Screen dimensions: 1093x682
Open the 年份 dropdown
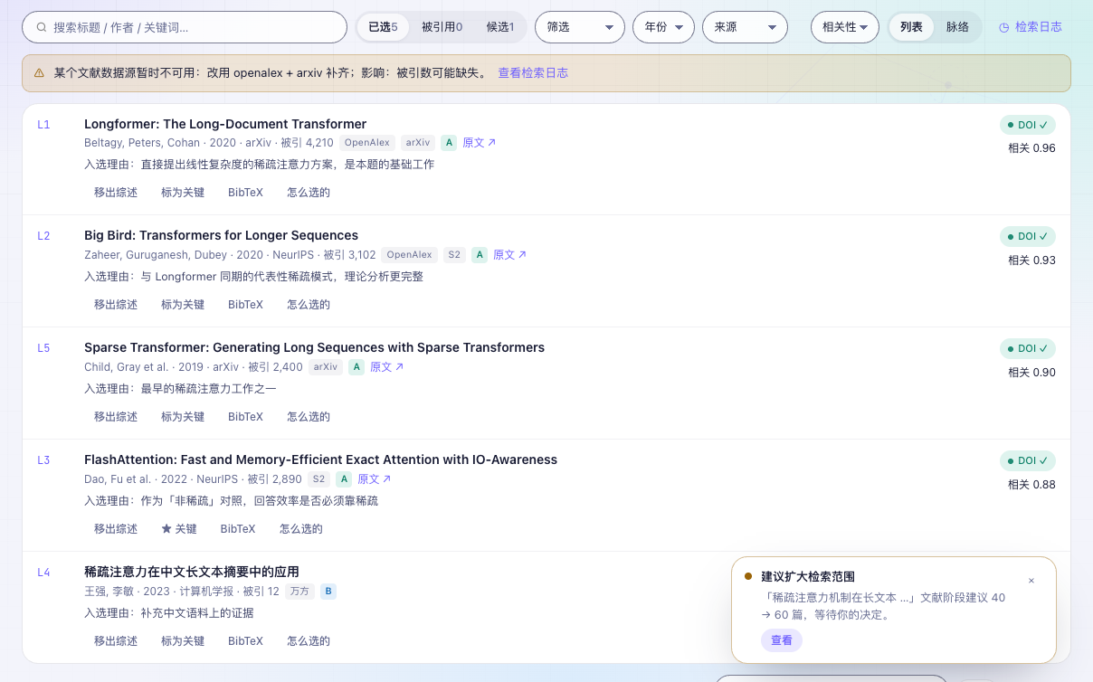tap(663, 27)
